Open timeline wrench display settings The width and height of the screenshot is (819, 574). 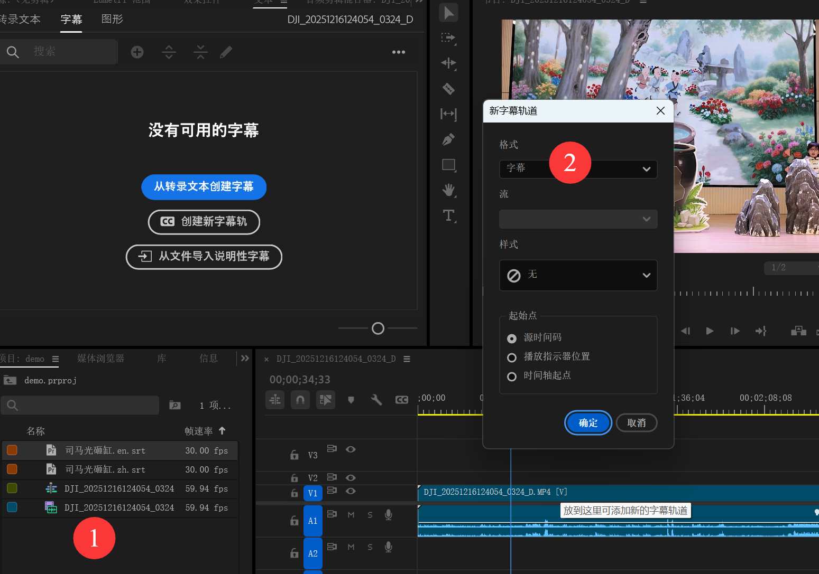pos(376,400)
